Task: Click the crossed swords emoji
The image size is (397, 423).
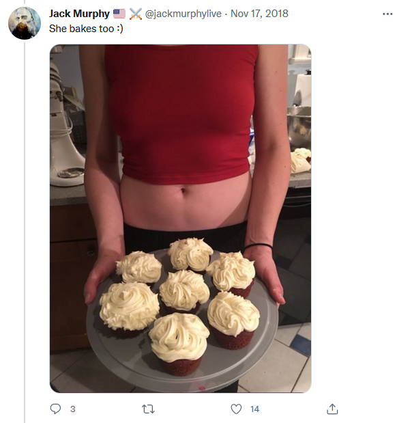Action: pyautogui.click(x=136, y=14)
